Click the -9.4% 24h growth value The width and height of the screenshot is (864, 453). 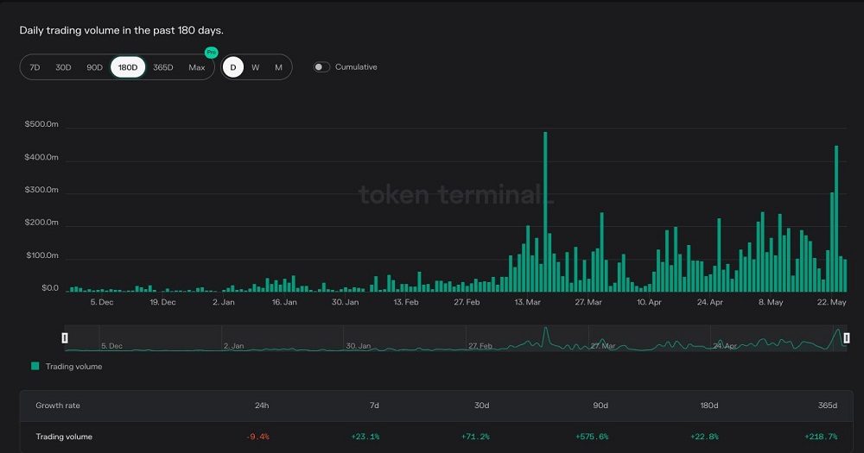[257, 437]
